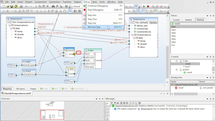Toggle the highlighted grid view button near Default
This screenshot has height=121, width=215.
(136, 6)
